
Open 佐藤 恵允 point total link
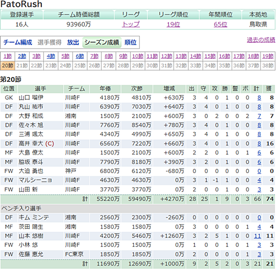(259, 254)
